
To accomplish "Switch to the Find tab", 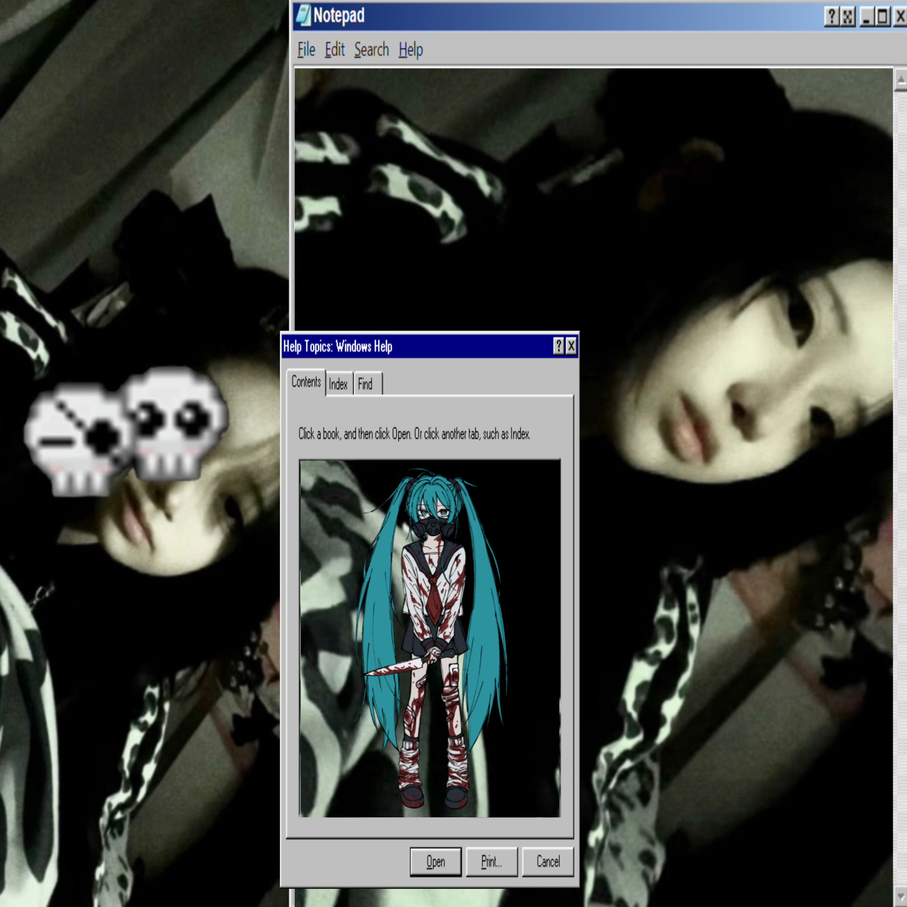I will tap(366, 385).
